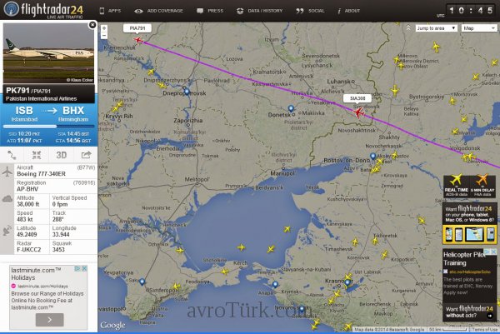Open the Jump to area dropdown

coord(436,28)
